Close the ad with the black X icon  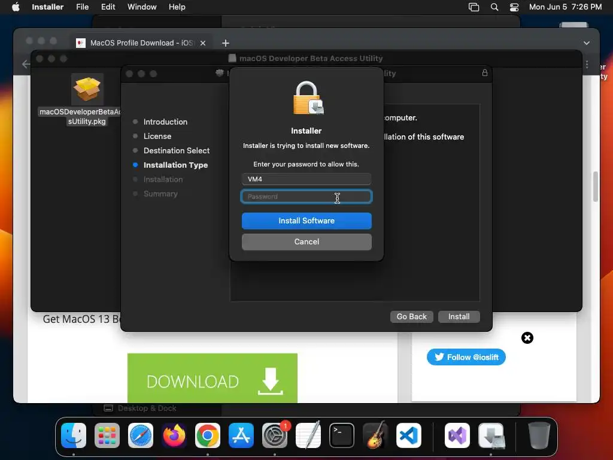[527, 338]
